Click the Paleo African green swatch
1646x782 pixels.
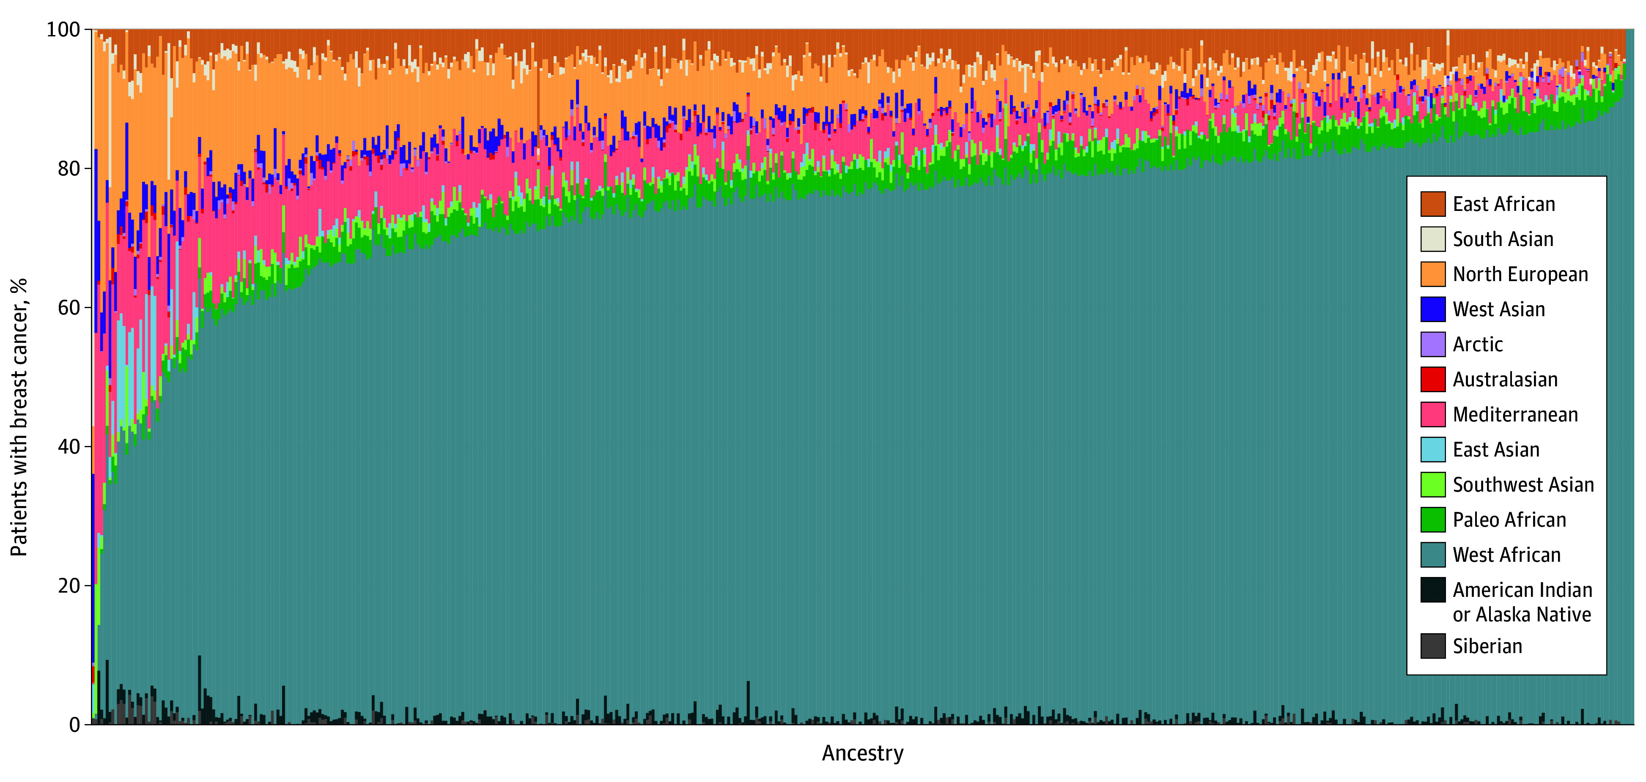(1432, 520)
